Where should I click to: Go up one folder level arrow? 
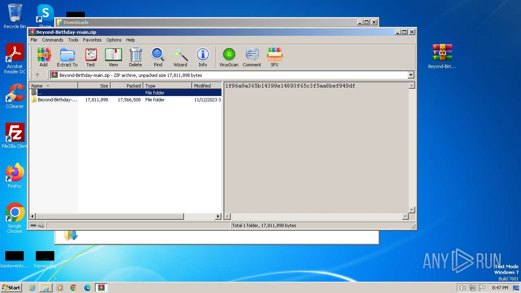(37, 75)
